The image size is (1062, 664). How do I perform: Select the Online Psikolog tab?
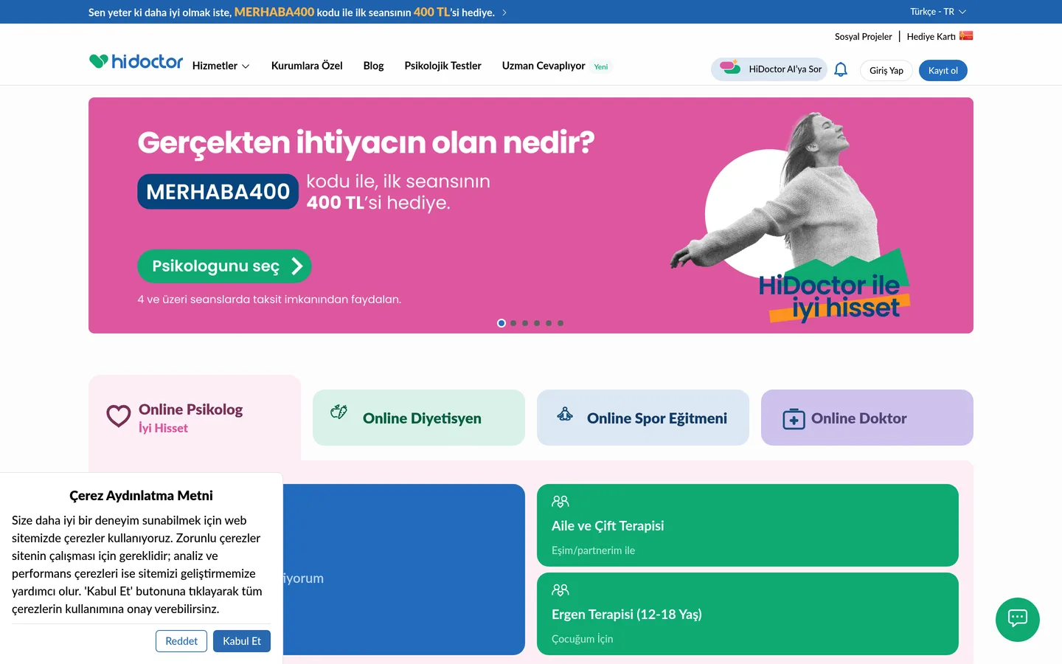pyautogui.click(x=195, y=418)
